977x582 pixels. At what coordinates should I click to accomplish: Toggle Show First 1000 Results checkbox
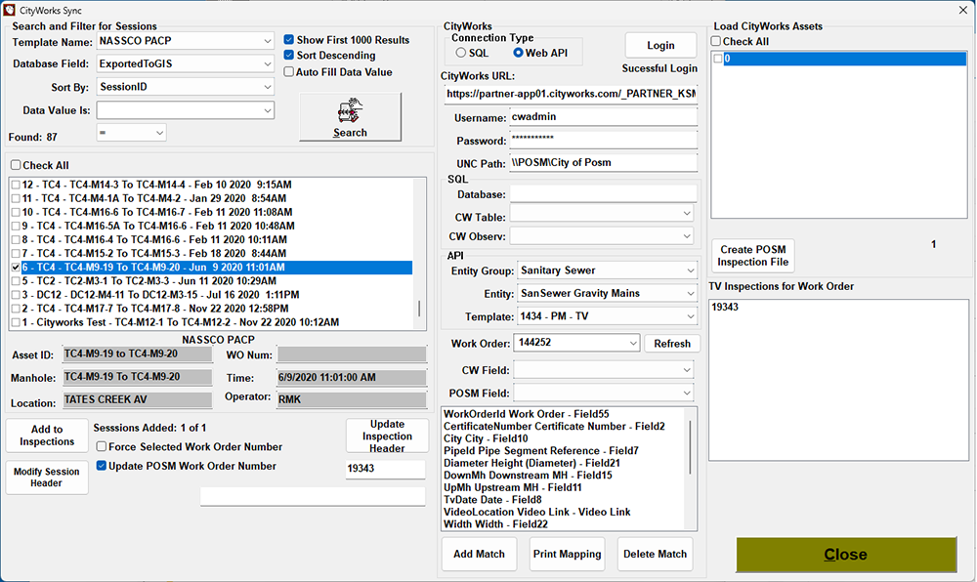point(289,40)
